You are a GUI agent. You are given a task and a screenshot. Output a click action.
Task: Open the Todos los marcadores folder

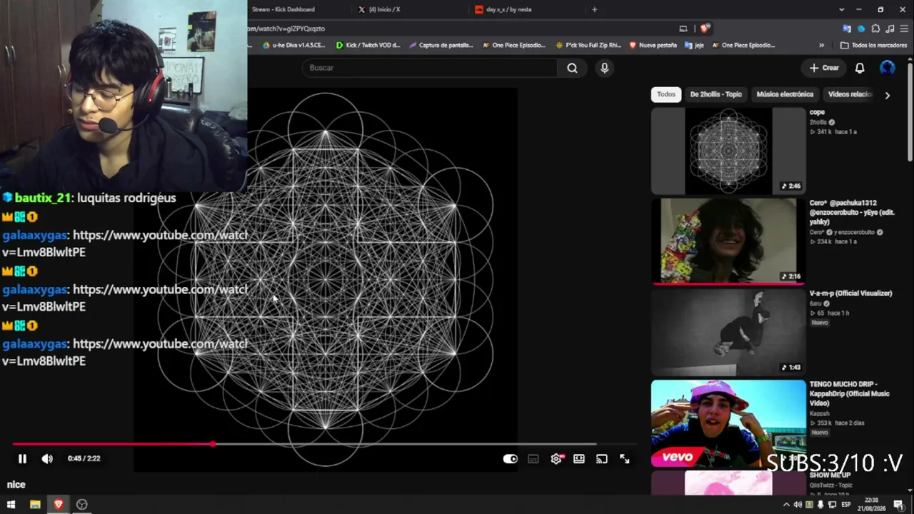tap(873, 45)
